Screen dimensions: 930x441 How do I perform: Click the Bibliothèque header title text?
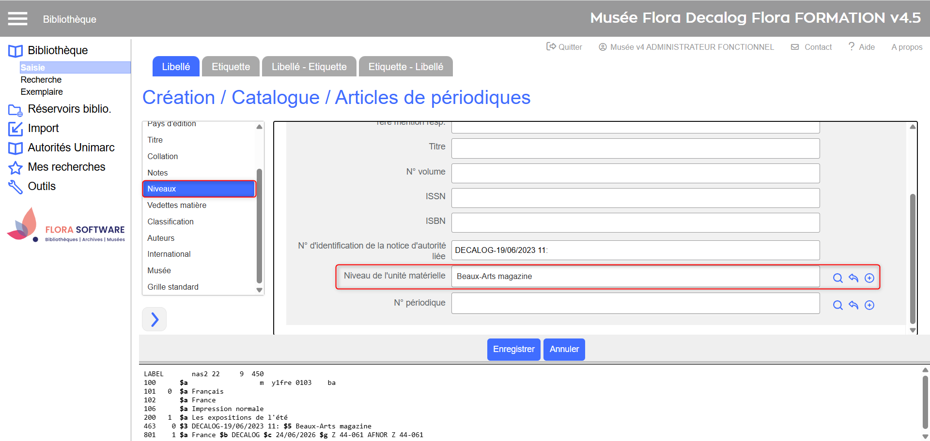[x=70, y=19]
